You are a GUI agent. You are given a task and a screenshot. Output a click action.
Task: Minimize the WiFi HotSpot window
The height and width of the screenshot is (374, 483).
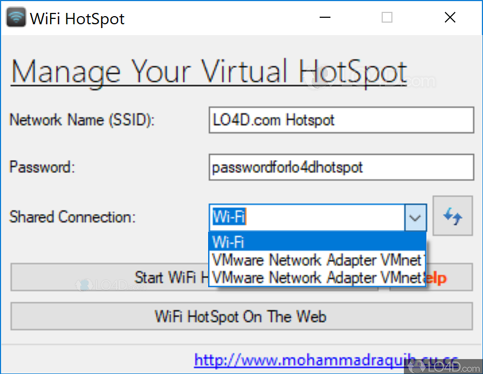(325, 17)
